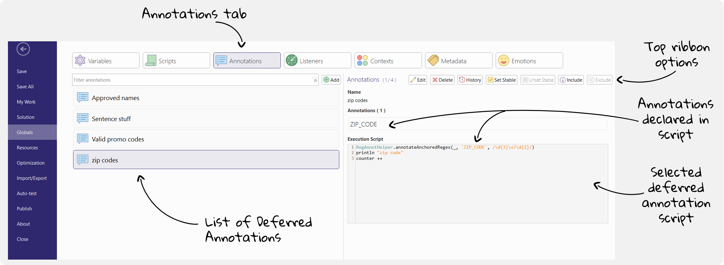The height and width of the screenshot is (265, 724).
Task: Select the Sentence stuff annotation
Action: (x=206, y=119)
